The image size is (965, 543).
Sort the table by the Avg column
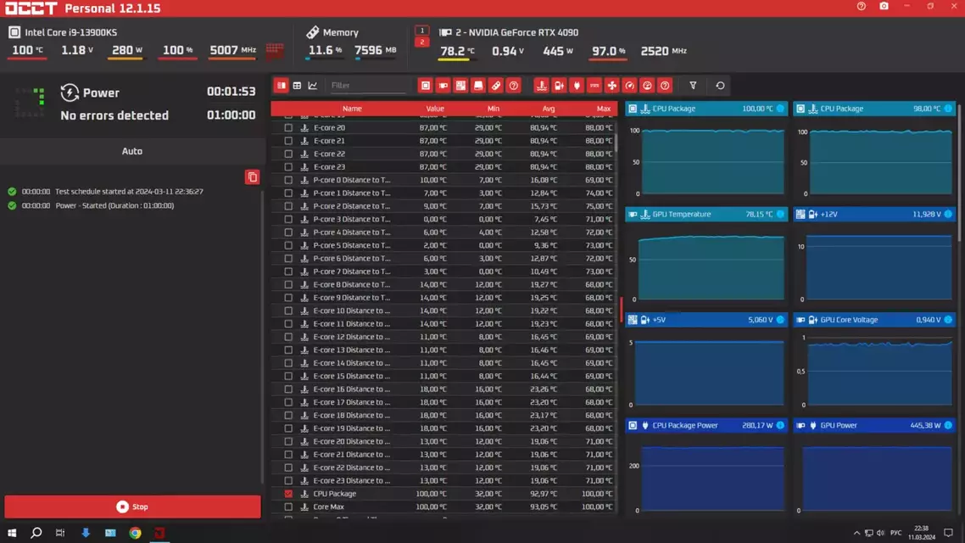click(x=549, y=109)
